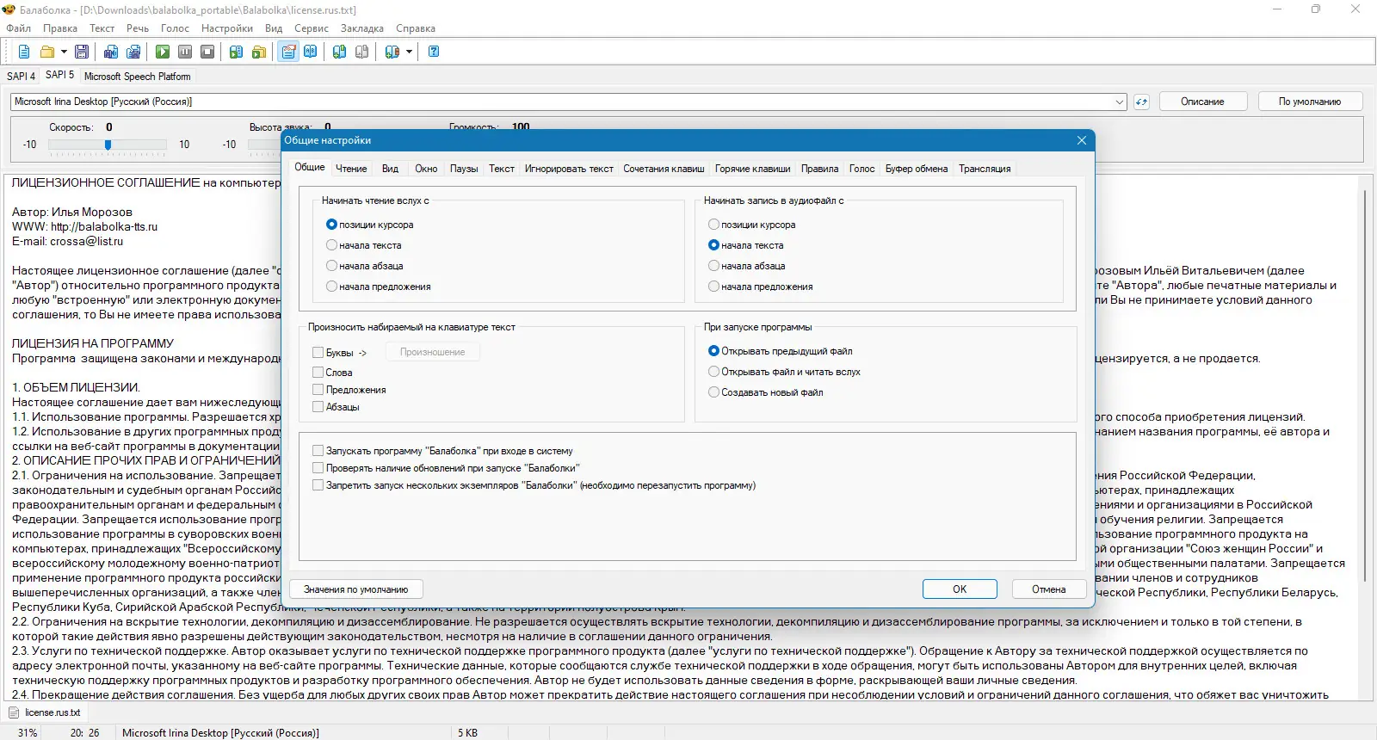Switch to the Microsoft Speech Platform tab
The height and width of the screenshot is (740, 1377).
pyautogui.click(x=138, y=77)
